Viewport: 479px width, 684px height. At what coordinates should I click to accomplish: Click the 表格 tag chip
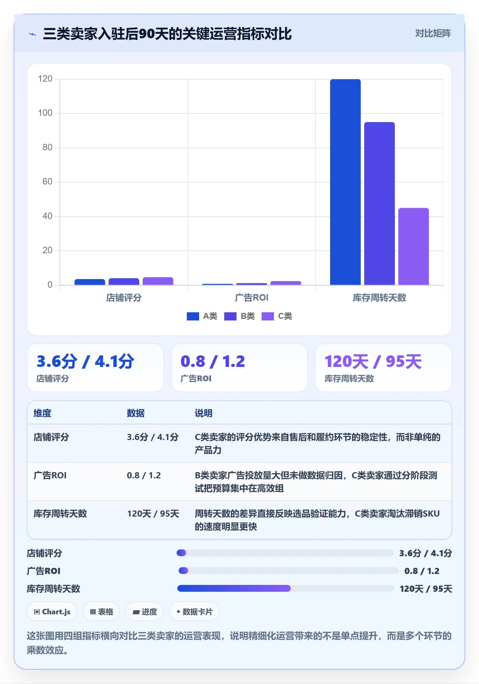click(x=101, y=612)
